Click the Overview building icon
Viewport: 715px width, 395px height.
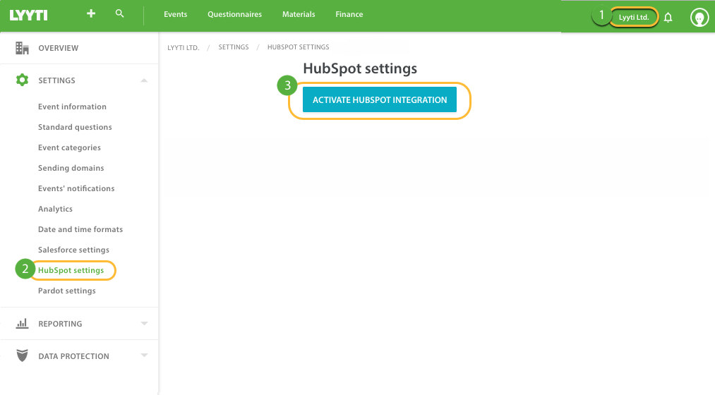(22, 48)
